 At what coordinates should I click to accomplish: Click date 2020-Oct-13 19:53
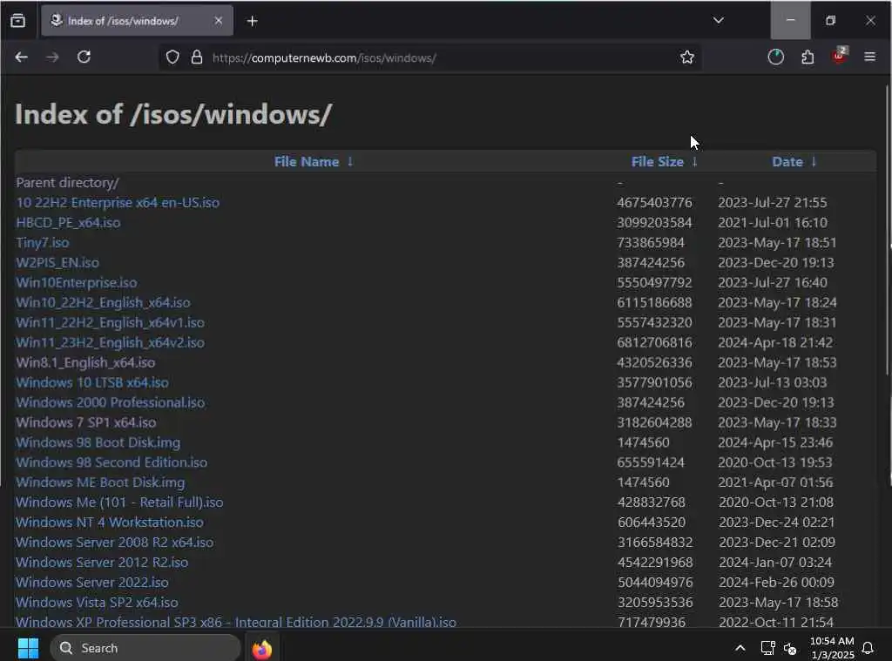(774, 462)
